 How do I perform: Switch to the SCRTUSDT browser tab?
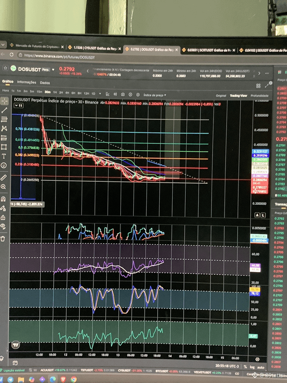209,50
